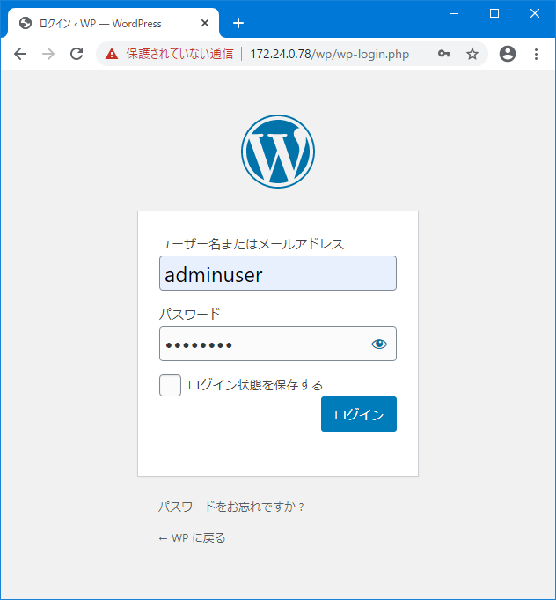Close the WordPress login tab

(205, 23)
